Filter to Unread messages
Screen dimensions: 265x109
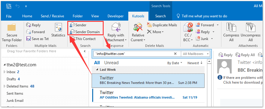tap(111, 63)
